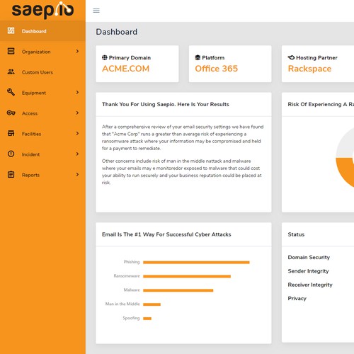Click the 'Status' card heading
The image size is (354, 354).
click(296, 234)
